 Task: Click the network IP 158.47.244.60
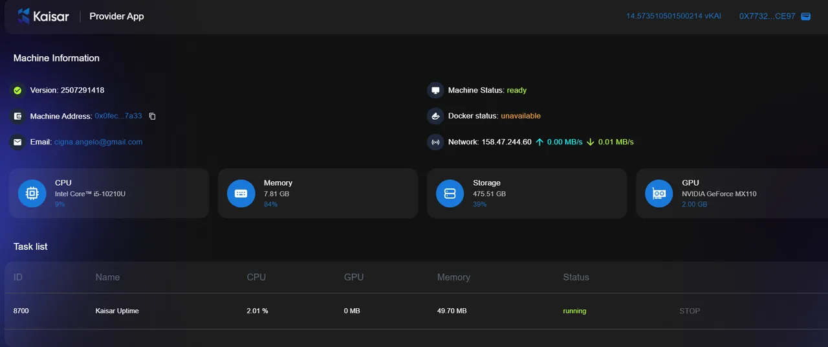(x=507, y=142)
